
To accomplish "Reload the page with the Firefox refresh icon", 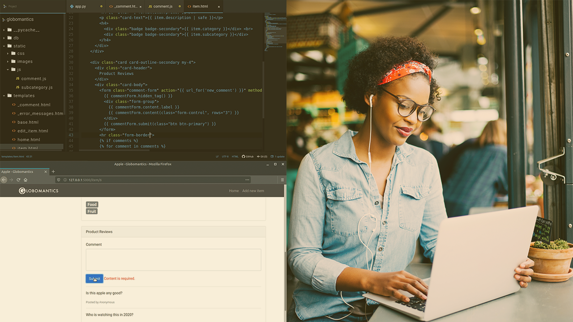I will pyautogui.click(x=18, y=180).
